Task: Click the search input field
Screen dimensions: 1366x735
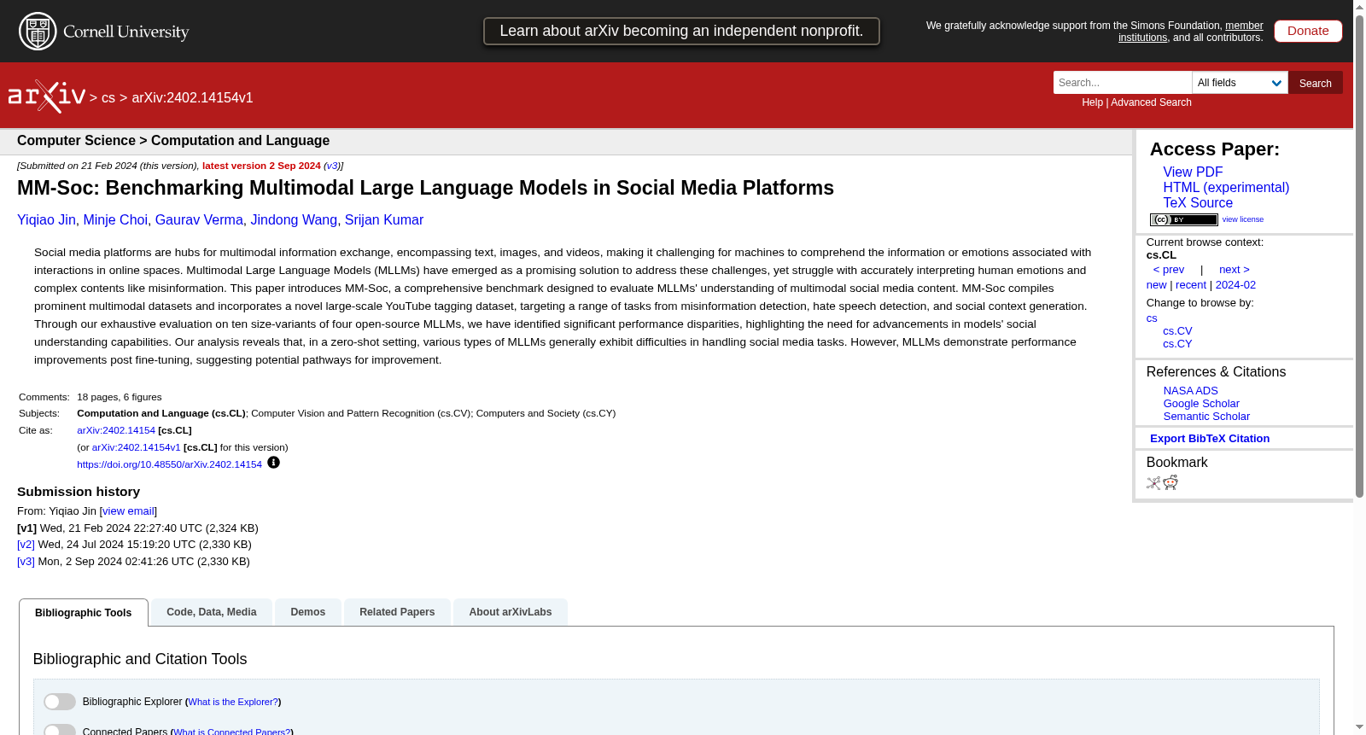Action: tap(1122, 83)
